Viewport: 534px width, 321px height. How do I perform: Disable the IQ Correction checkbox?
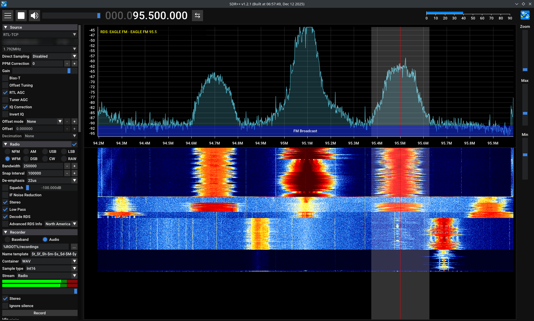[5, 107]
